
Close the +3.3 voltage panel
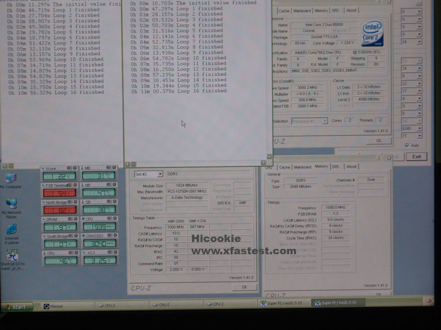click(115, 252)
